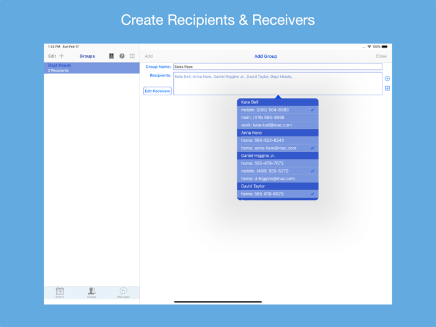Click the battery icon in status bar
The image size is (436, 327).
[x=384, y=47]
